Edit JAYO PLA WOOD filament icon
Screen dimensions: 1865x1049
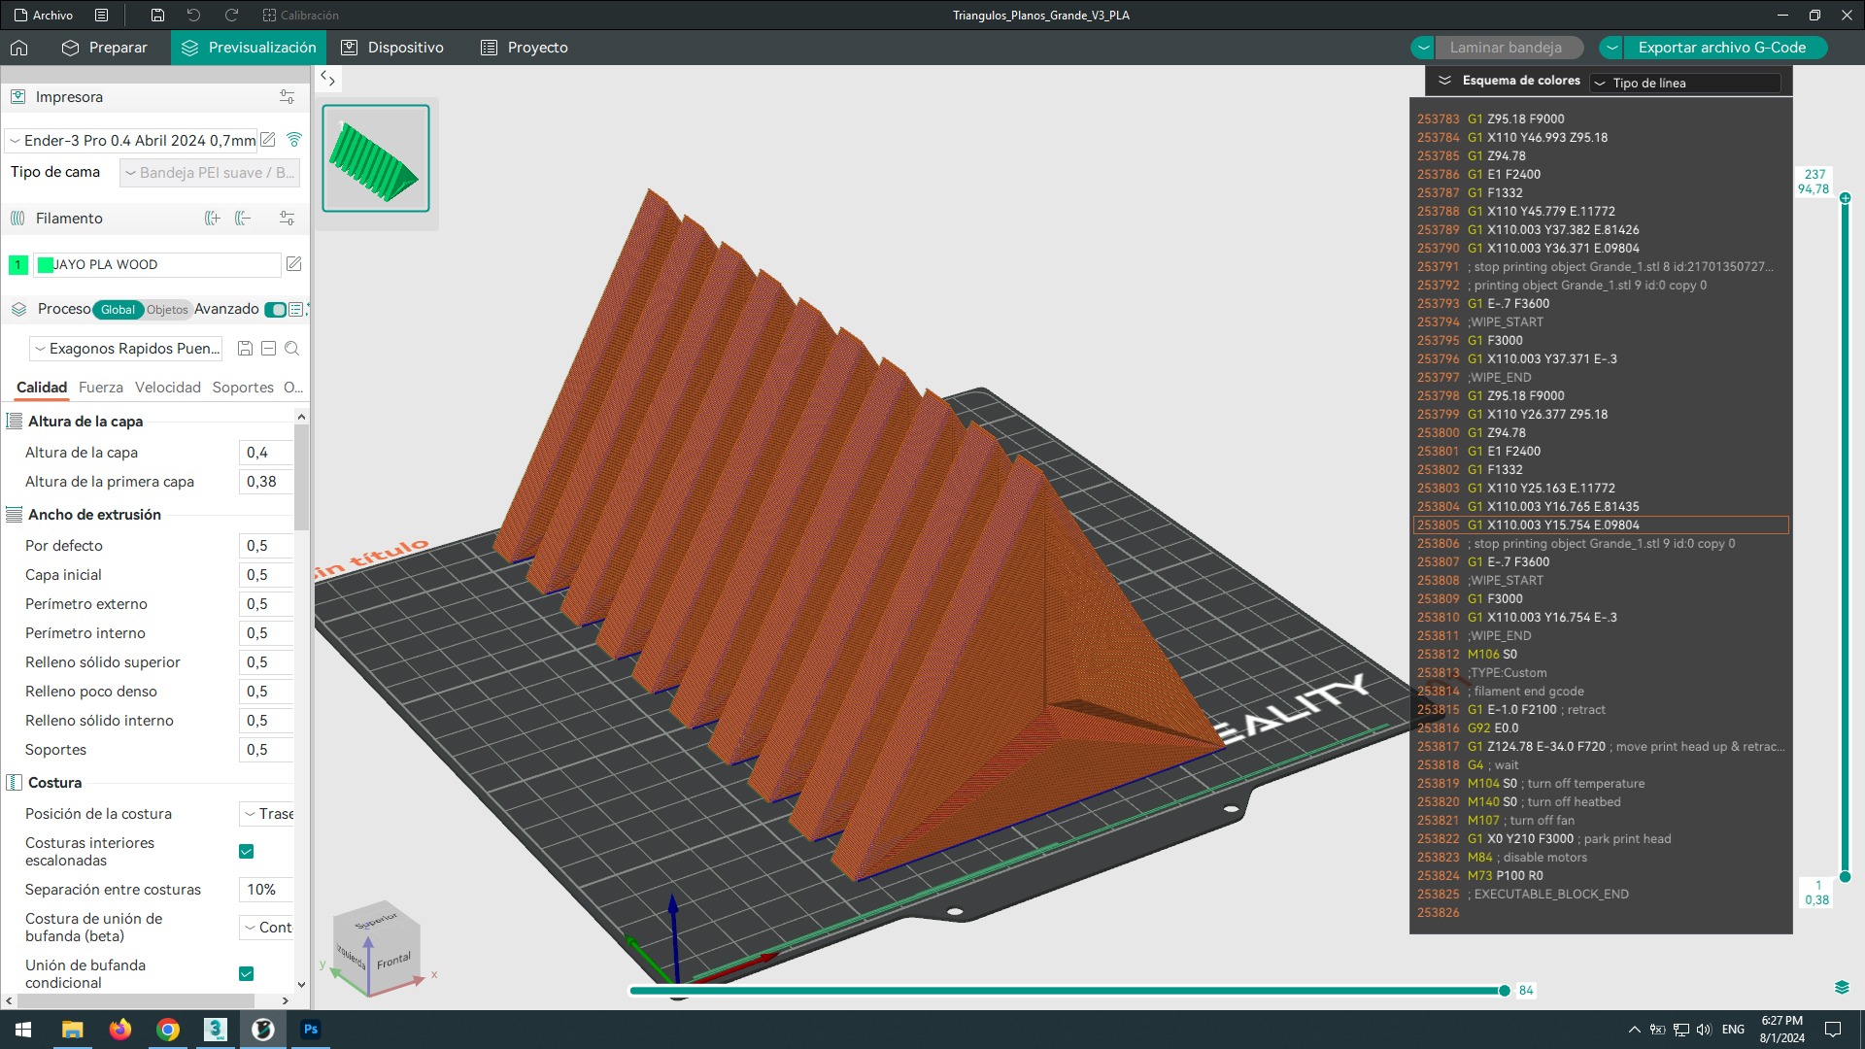coord(293,264)
